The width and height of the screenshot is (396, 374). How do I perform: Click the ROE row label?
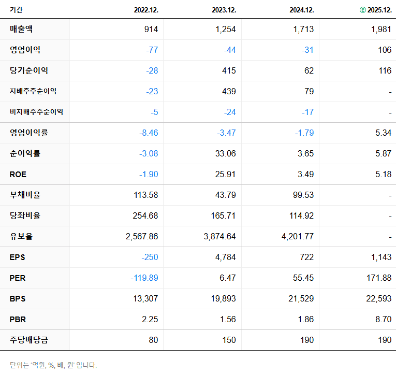18,175
